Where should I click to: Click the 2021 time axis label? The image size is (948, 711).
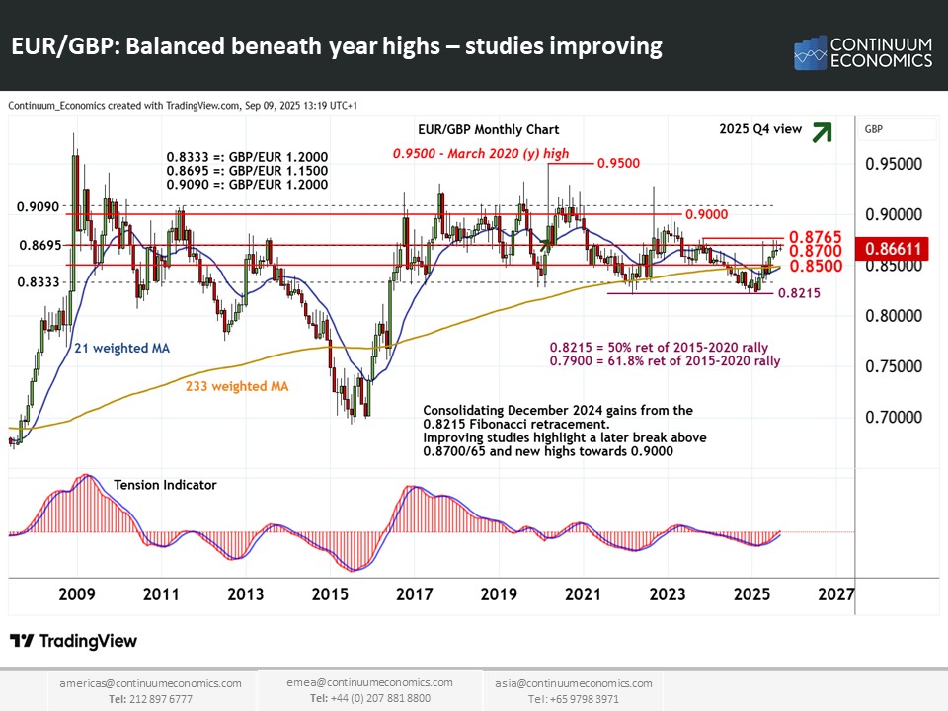[583, 594]
